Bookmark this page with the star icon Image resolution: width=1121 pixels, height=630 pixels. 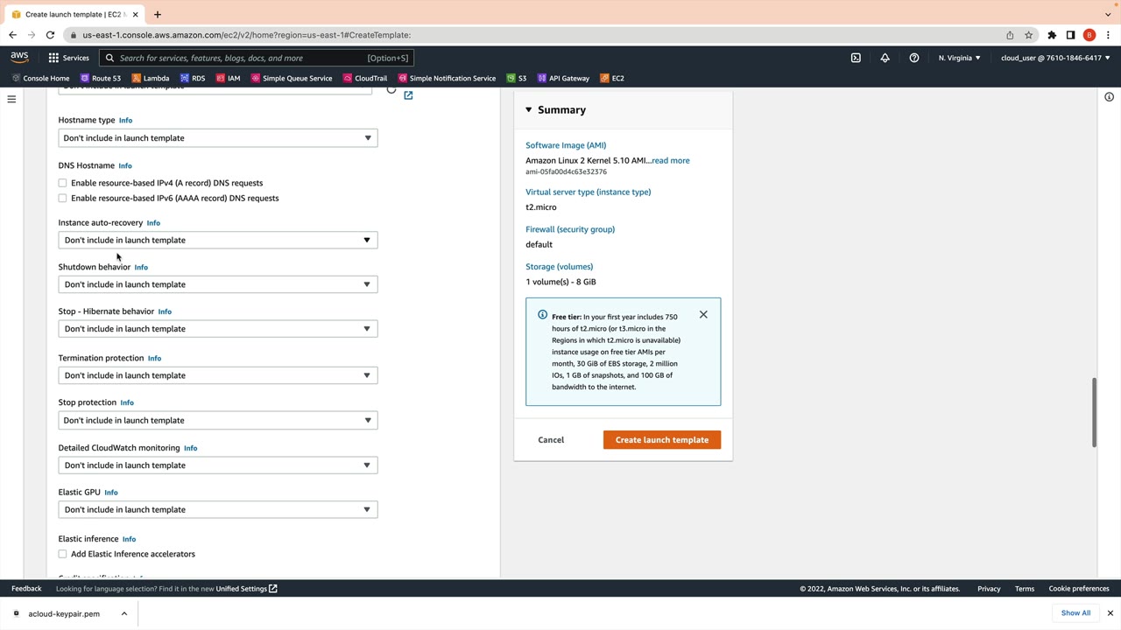click(x=1029, y=35)
